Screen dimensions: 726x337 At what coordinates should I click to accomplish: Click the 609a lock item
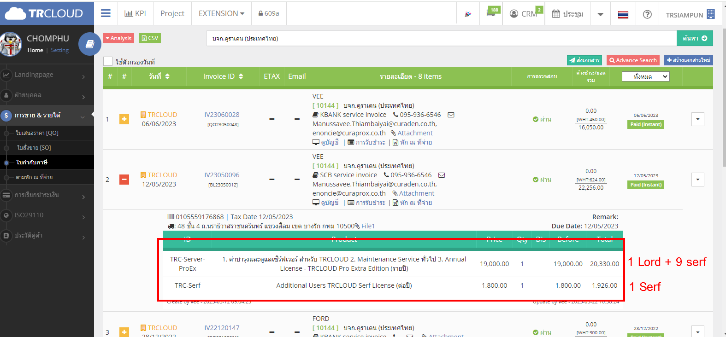click(269, 13)
